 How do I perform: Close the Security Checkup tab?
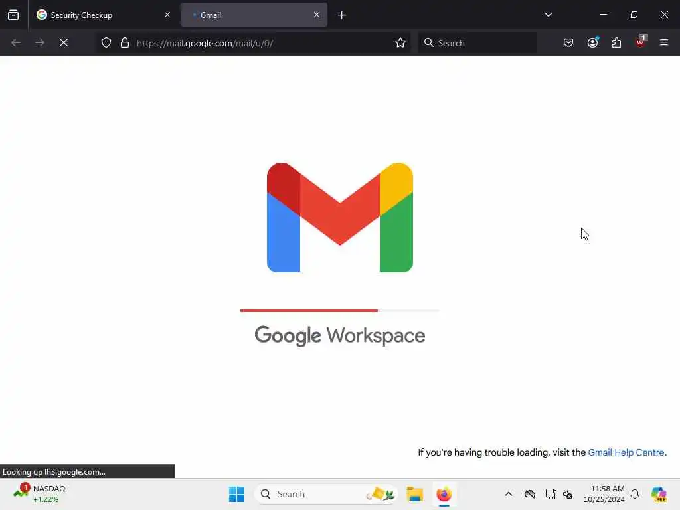(167, 15)
